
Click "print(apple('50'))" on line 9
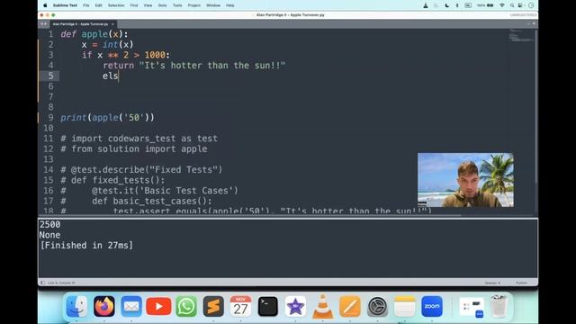tap(108, 118)
